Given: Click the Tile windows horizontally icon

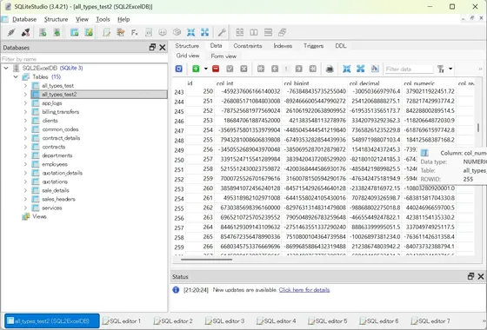Looking at the screenshot, I should pos(254,32).
